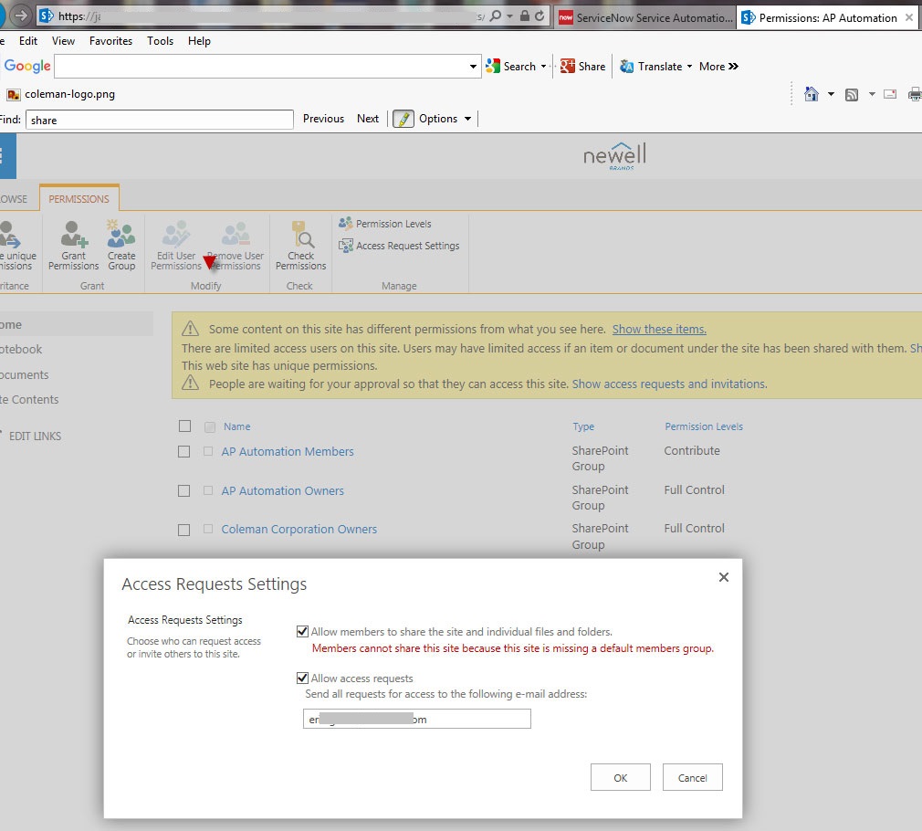
Task: Switch to the ServiceNow Service Automation tab
Action: [x=645, y=17]
